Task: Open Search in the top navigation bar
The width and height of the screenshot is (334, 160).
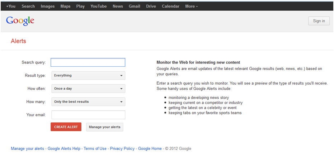Action: [x=28, y=6]
